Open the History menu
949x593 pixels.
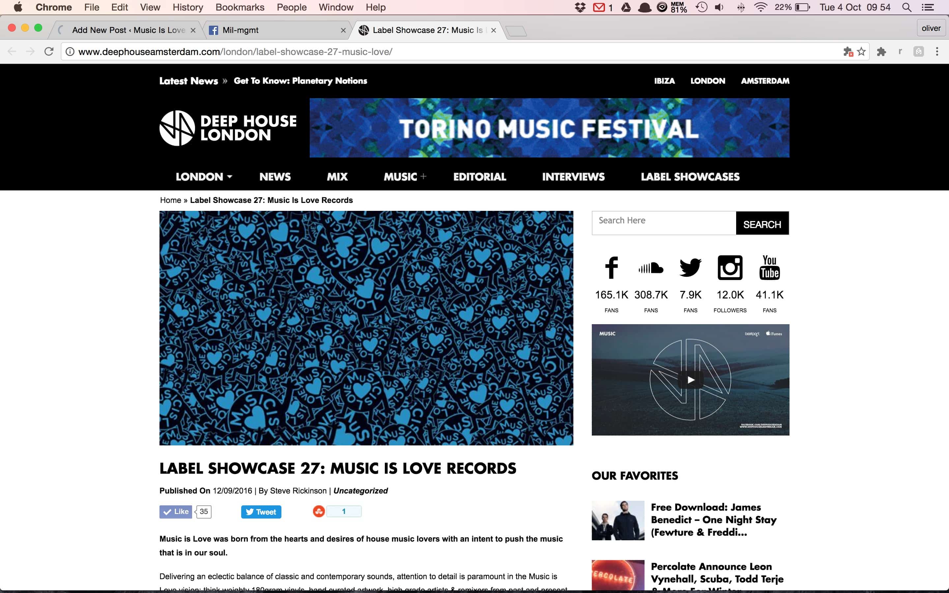188,7
